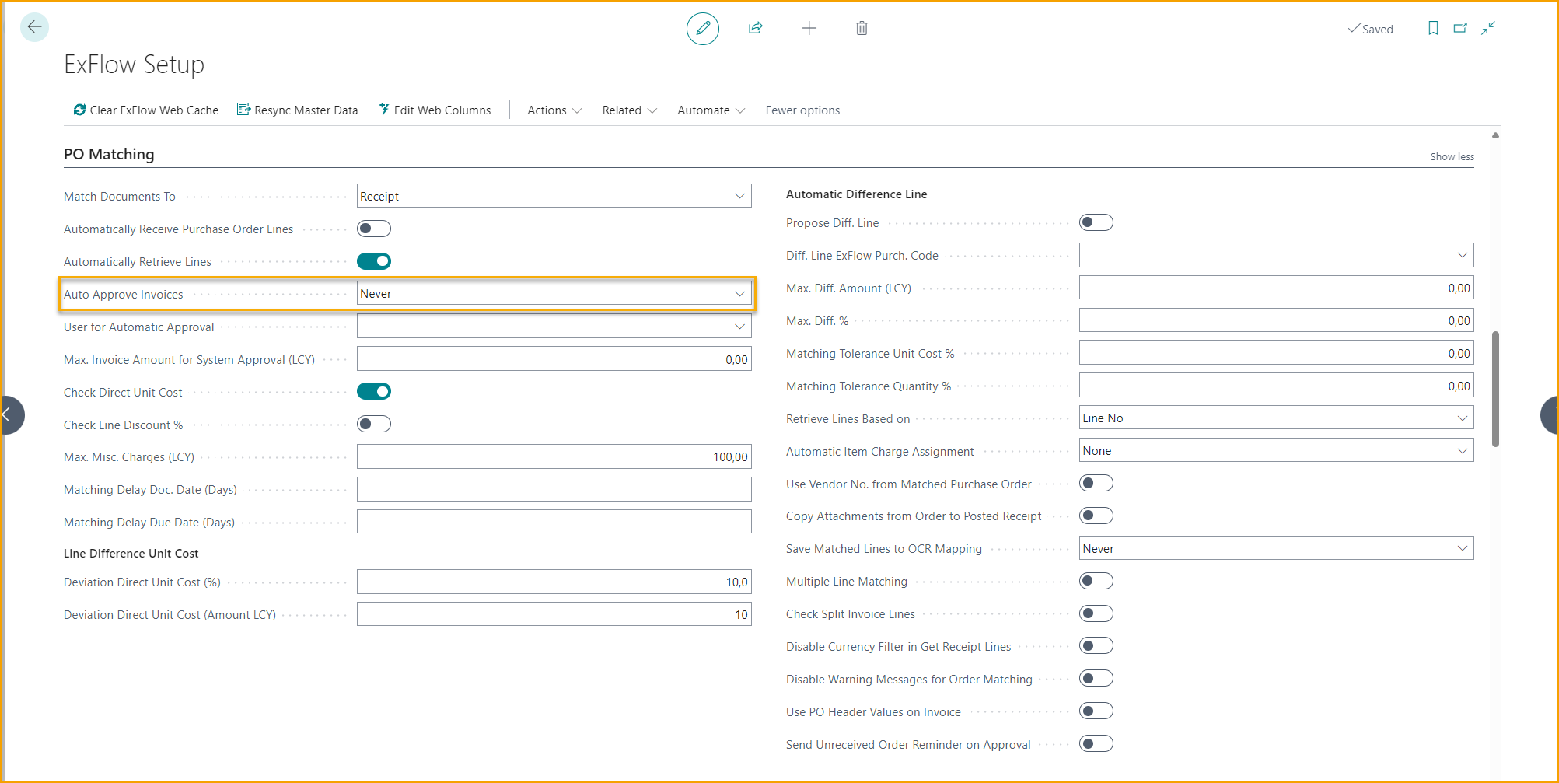The width and height of the screenshot is (1559, 783).
Task: Click Show less link
Action: [x=1452, y=156]
